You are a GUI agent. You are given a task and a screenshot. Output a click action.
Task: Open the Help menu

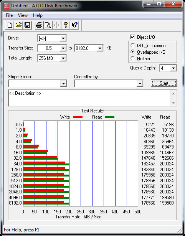coord(38,15)
